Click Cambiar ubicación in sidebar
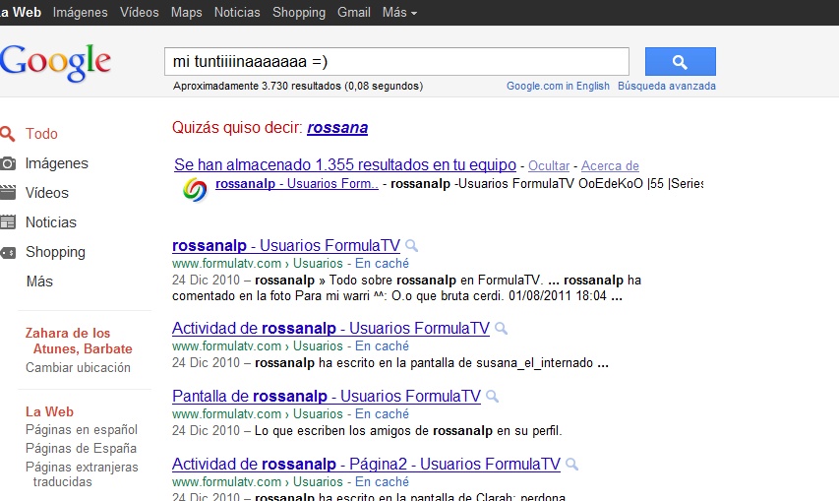Image resolution: width=839 pixels, height=501 pixels. (78, 368)
